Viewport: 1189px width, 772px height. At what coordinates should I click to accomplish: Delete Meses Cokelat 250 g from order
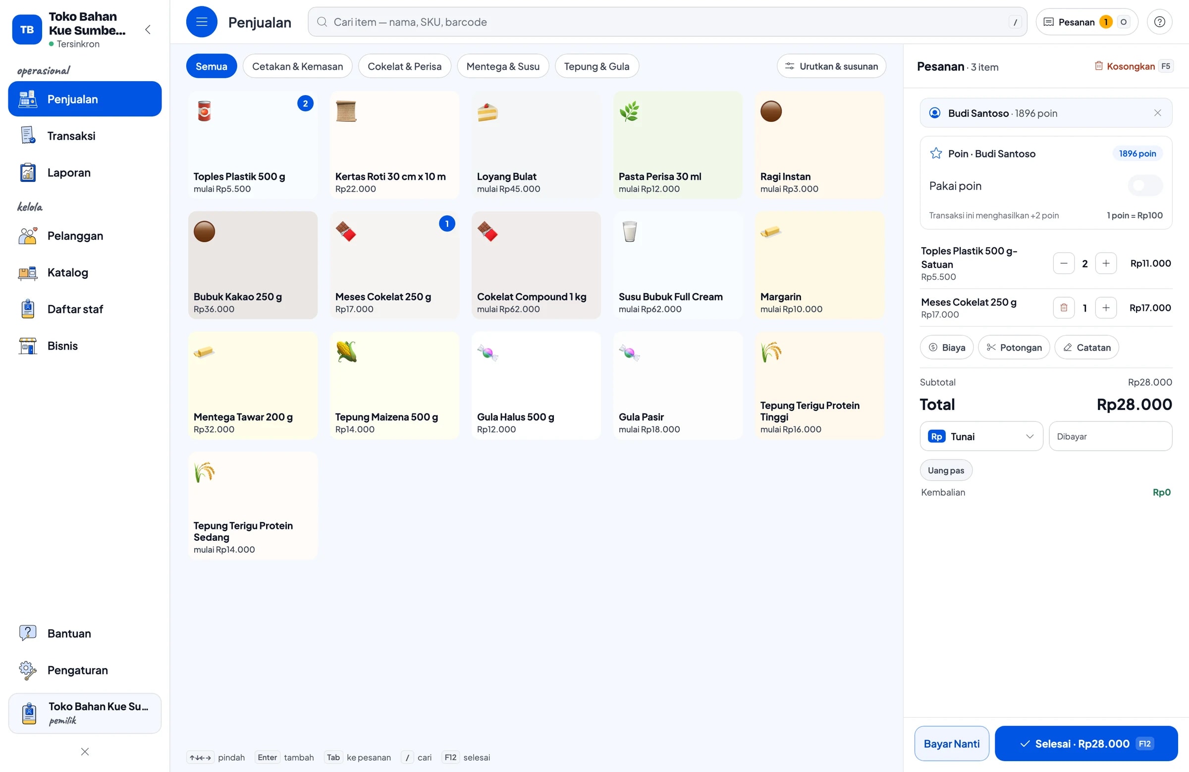pos(1063,308)
